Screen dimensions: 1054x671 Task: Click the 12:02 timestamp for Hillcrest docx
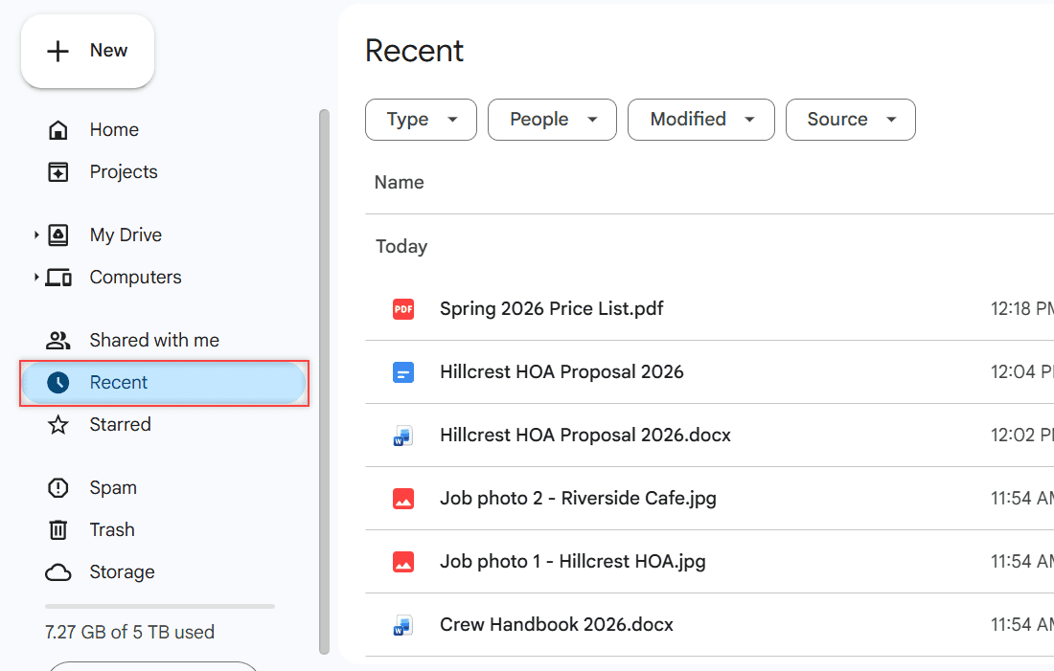[x=1021, y=436]
